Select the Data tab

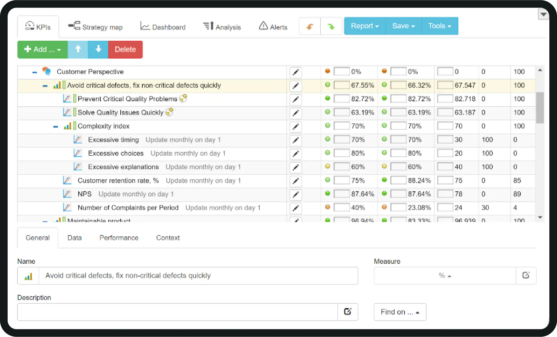pyautogui.click(x=74, y=238)
